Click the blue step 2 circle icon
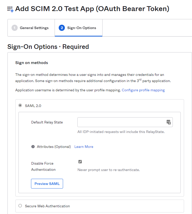The height and width of the screenshot is (214, 192). pos(62,28)
